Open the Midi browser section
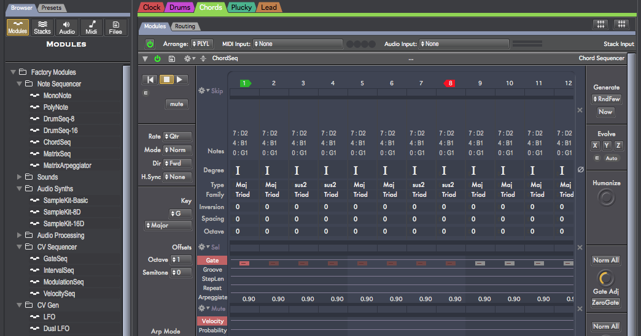This screenshot has width=641, height=336. 91,28
